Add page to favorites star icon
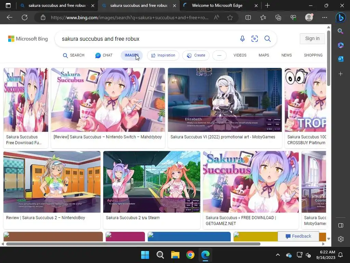Image resolution: width=350 pixels, height=263 pixels. [230, 17]
